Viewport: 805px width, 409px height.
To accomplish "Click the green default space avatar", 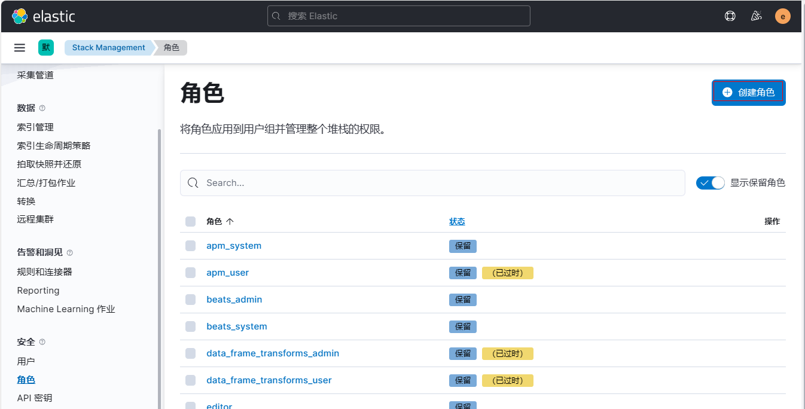I will pos(46,48).
